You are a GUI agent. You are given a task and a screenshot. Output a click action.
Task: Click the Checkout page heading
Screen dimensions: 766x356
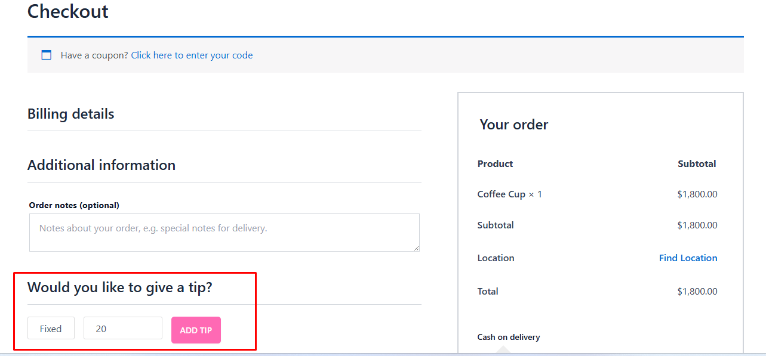click(x=68, y=11)
